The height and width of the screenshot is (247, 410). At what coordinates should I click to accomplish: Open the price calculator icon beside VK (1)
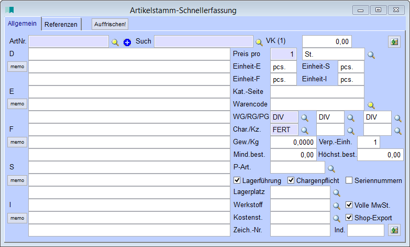[x=394, y=41]
